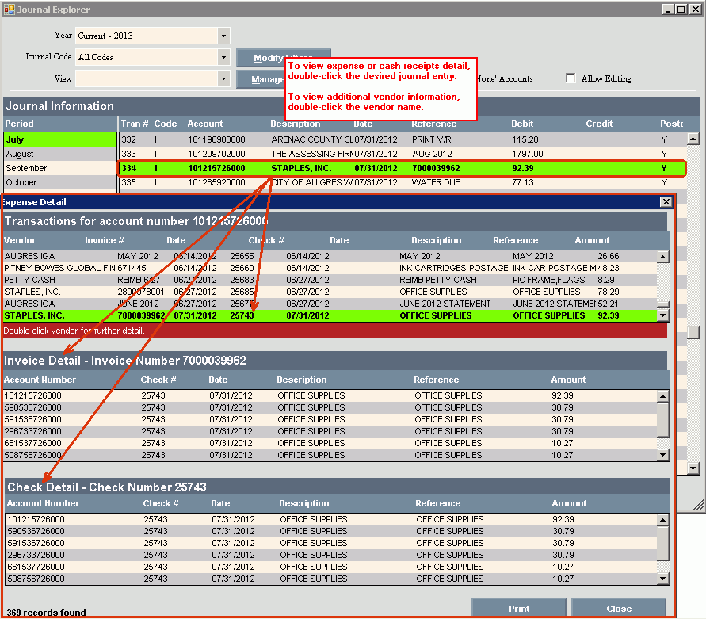Click the Print button

click(x=519, y=609)
